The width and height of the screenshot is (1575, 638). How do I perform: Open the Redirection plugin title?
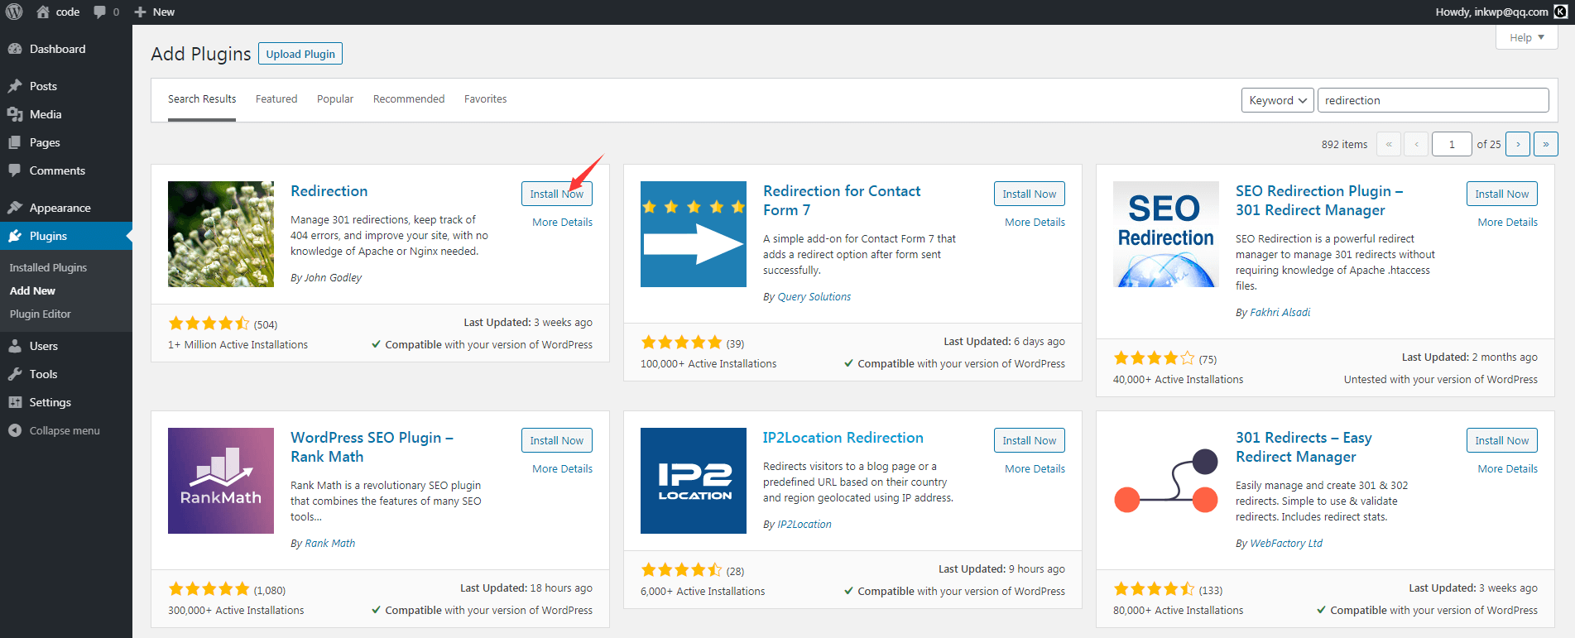(x=329, y=191)
